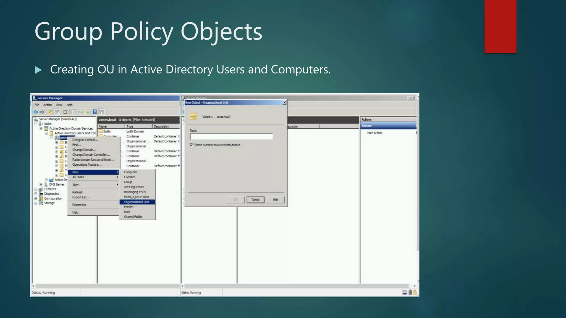Expand the Configuration node
Image resolution: width=566 pixels, height=318 pixels.
click(36, 198)
